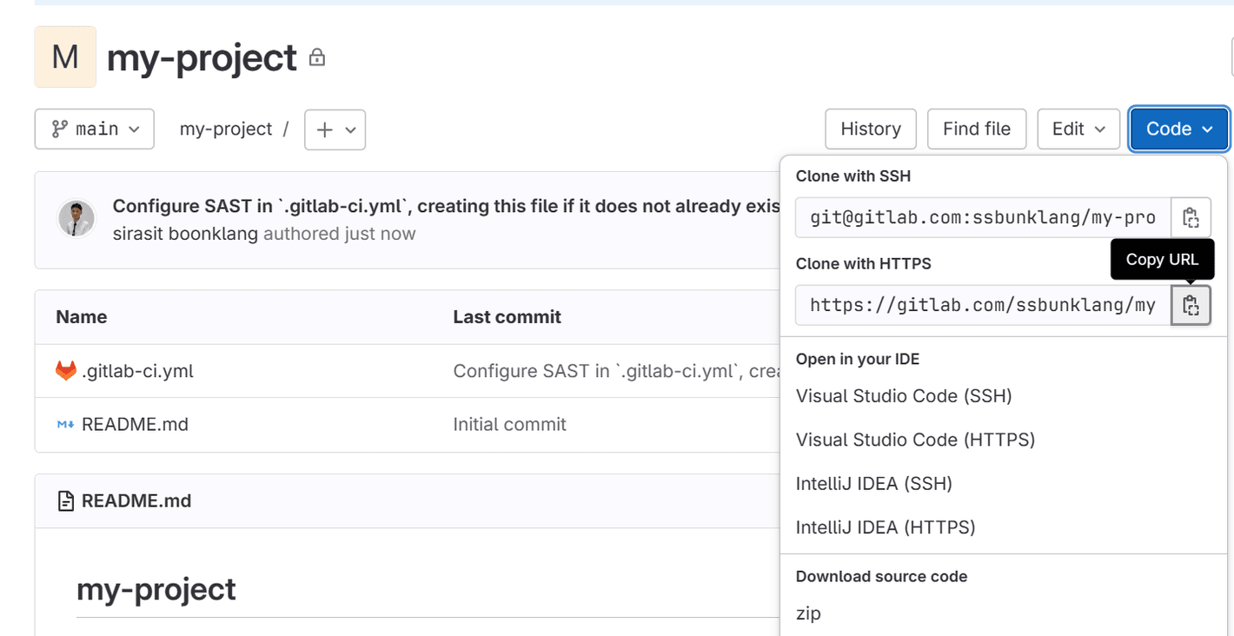The image size is (1234, 636).
Task: Click the commit author's profile picture
Action: (x=76, y=220)
